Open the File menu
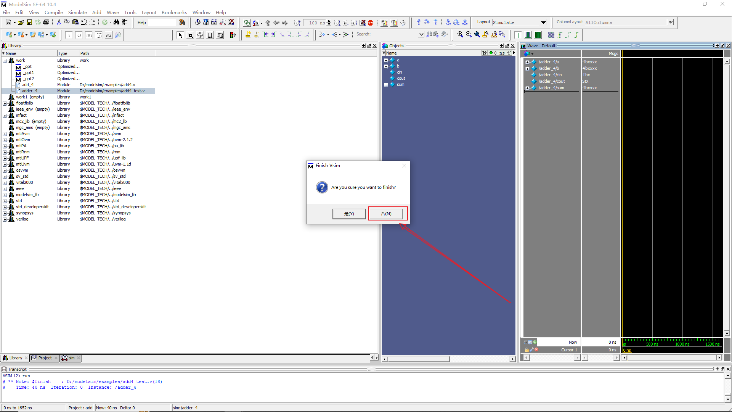732x412 pixels. 6,12
